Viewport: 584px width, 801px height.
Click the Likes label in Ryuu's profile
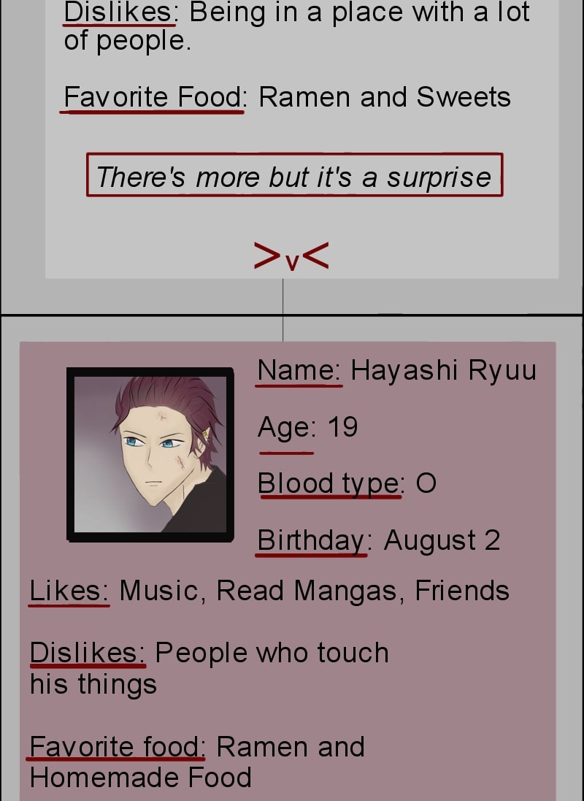69,591
